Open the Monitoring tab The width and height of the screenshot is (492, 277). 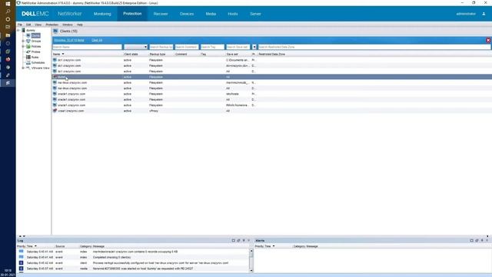pos(102,14)
